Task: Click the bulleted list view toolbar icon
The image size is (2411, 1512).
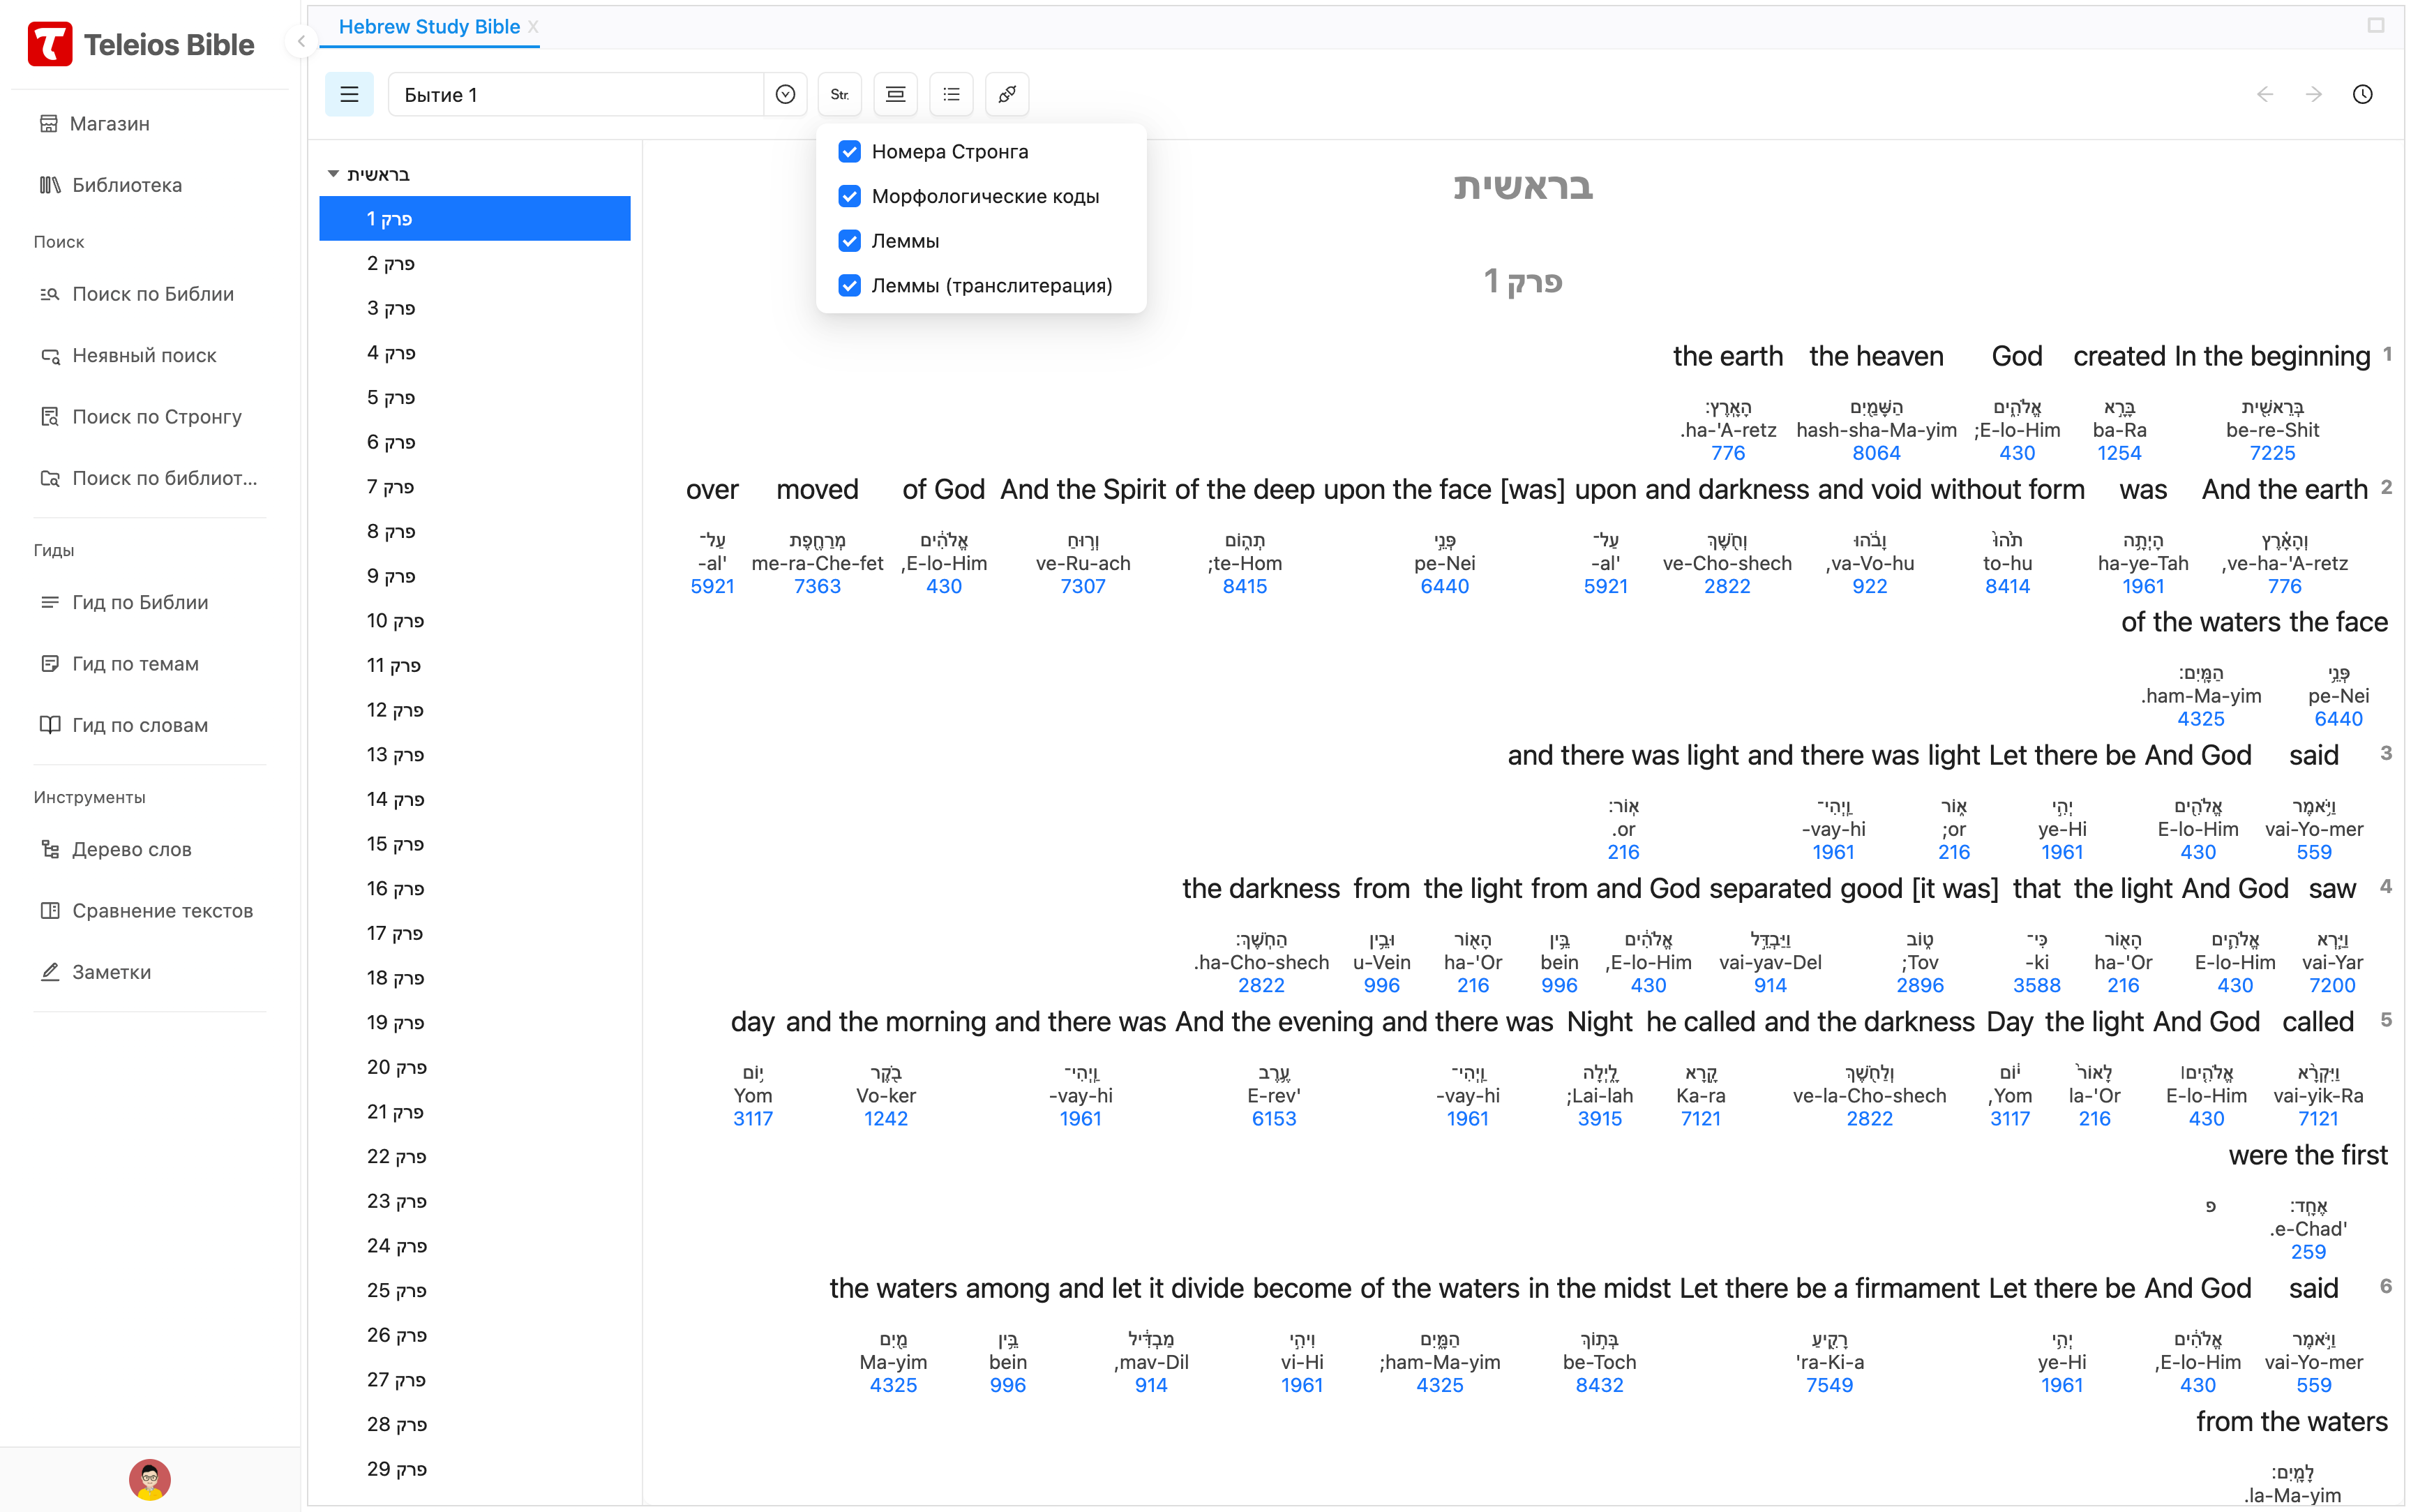Action: click(x=952, y=94)
